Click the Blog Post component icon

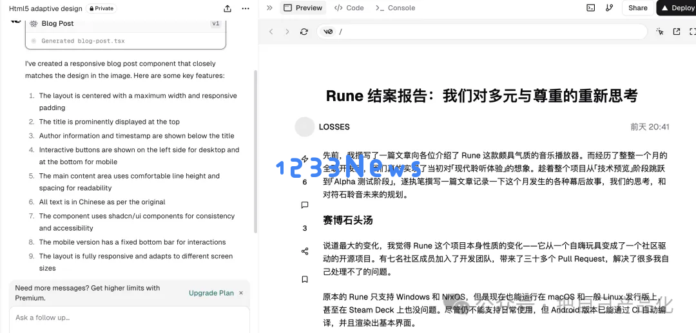tap(34, 23)
